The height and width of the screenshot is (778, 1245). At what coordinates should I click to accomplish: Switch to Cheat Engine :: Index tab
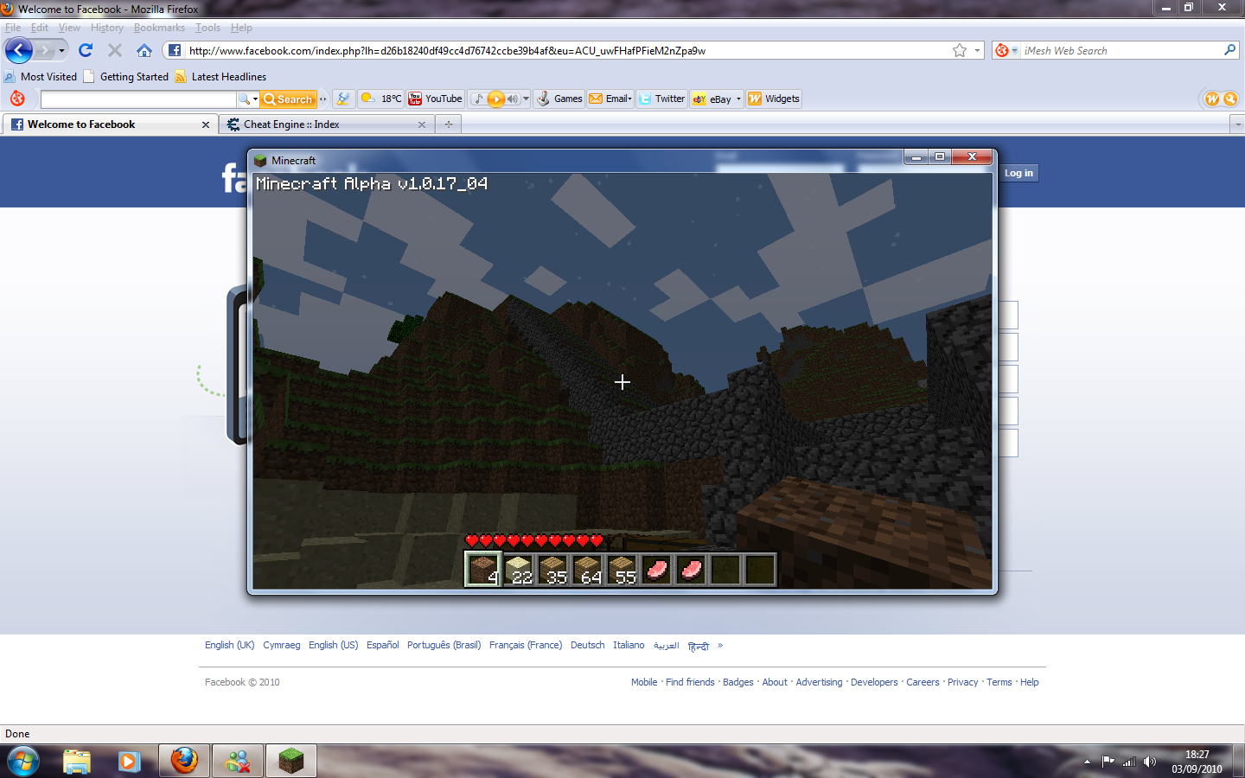click(x=327, y=124)
